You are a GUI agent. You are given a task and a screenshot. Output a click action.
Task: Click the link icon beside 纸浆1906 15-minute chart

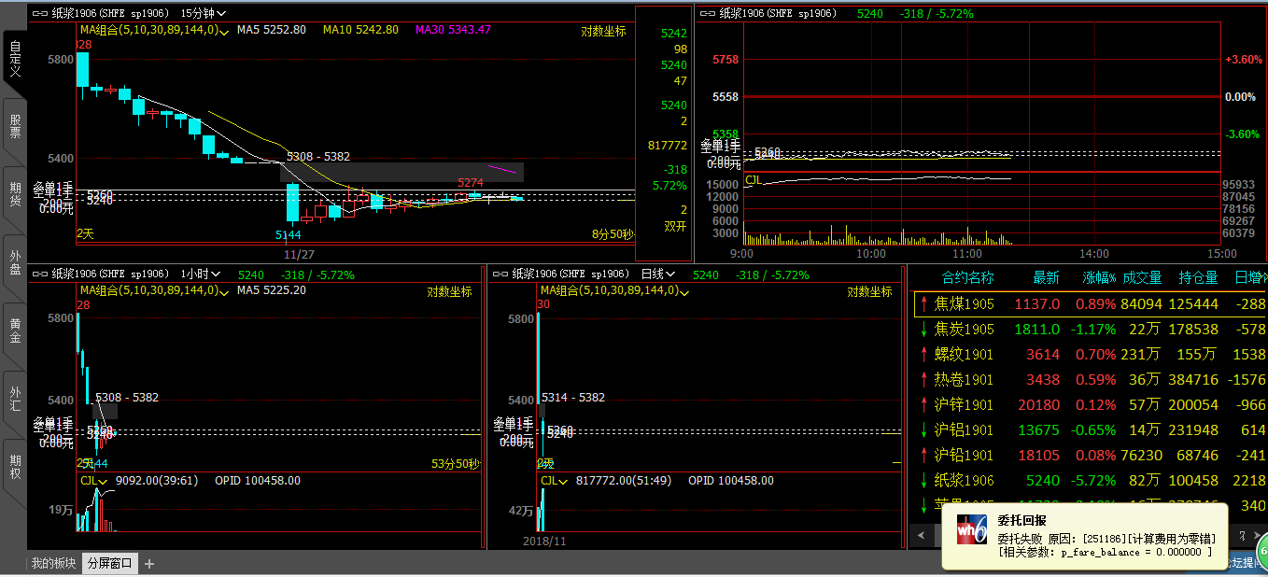pyautogui.click(x=40, y=14)
